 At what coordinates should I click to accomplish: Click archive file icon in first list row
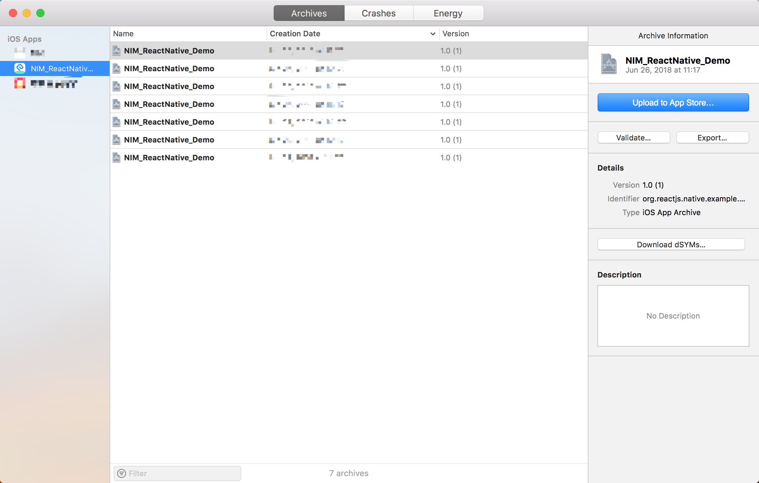tap(116, 51)
